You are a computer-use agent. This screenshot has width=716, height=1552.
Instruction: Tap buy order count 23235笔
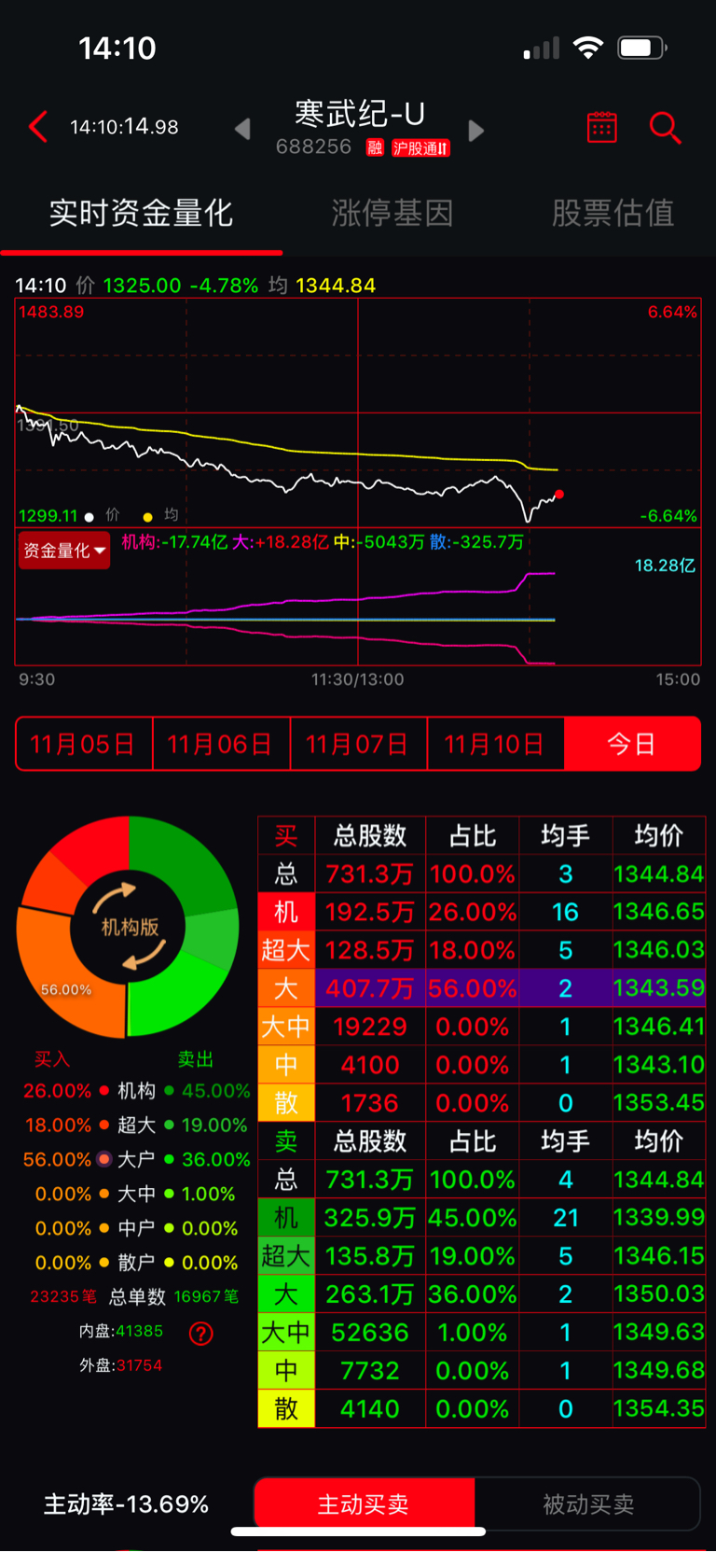(x=63, y=1296)
